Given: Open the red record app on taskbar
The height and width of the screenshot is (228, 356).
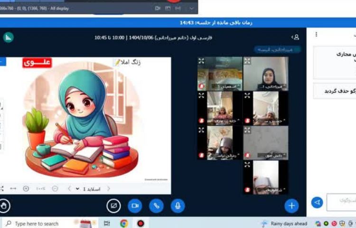Looking at the screenshot, I should [141, 224].
